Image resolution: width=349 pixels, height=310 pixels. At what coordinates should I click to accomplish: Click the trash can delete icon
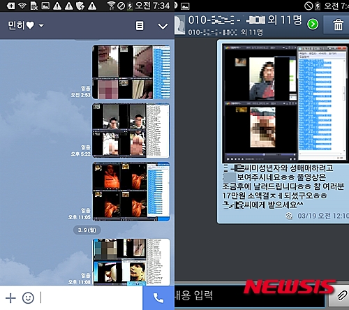point(338,24)
